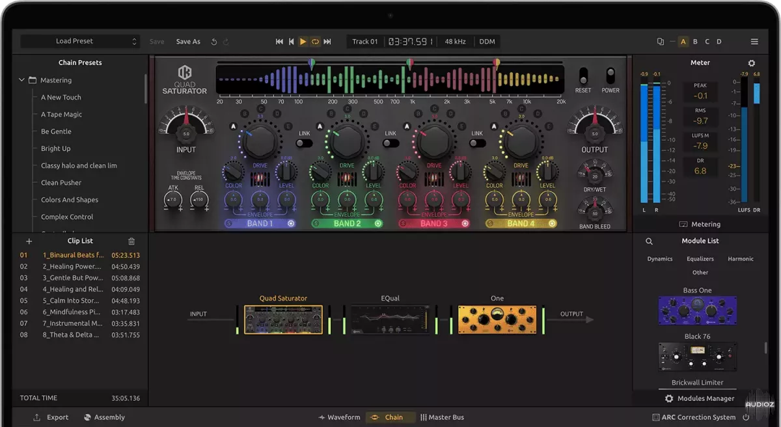The height and width of the screenshot is (427, 781).
Task: Select the Clean Pusher preset
Action: (x=61, y=183)
